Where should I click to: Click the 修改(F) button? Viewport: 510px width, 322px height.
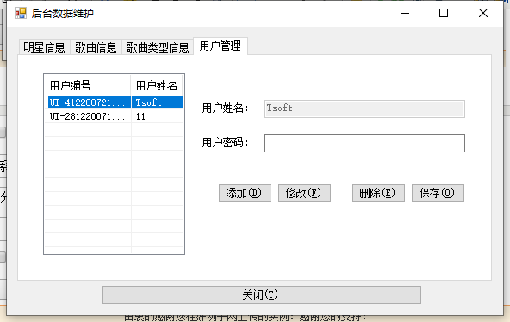click(304, 194)
